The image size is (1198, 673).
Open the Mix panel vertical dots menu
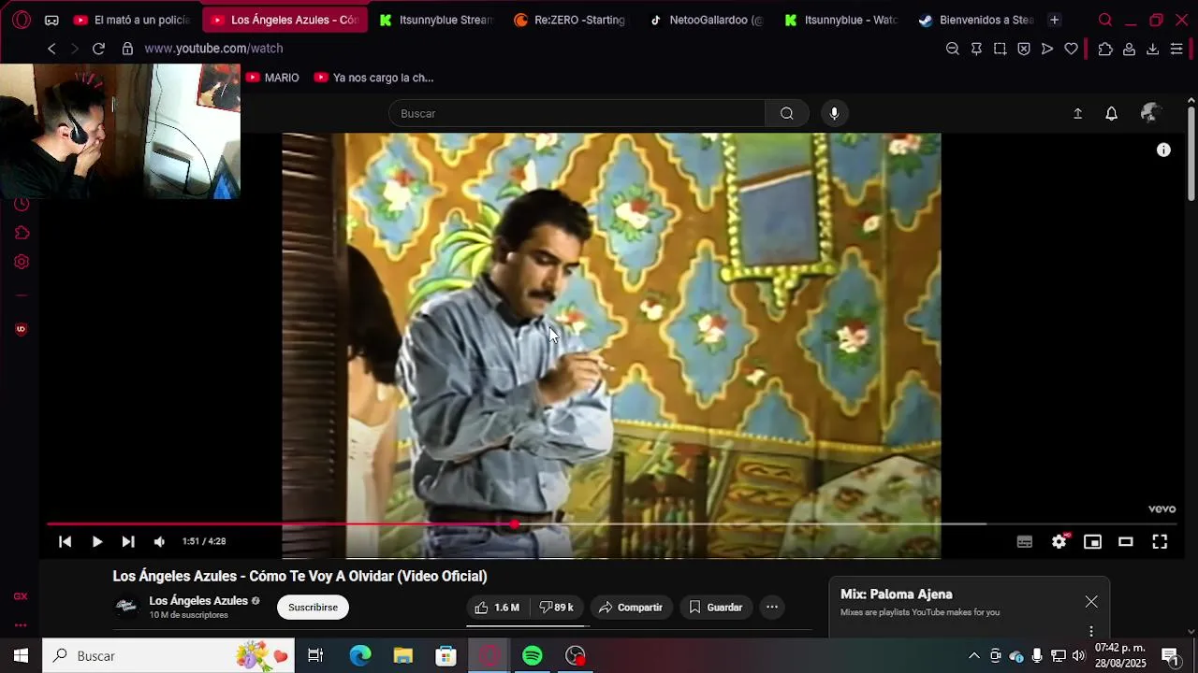pyautogui.click(x=1091, y=632)
